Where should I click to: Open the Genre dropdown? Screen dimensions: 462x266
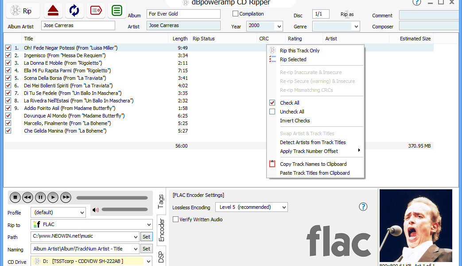(x=356, y=26)
